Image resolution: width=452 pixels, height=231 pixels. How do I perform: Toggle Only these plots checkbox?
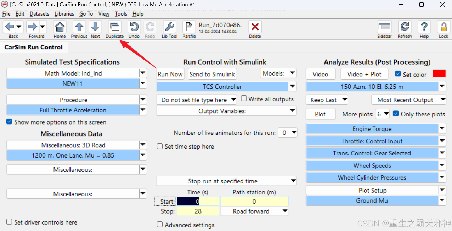(x=396, y=114)
